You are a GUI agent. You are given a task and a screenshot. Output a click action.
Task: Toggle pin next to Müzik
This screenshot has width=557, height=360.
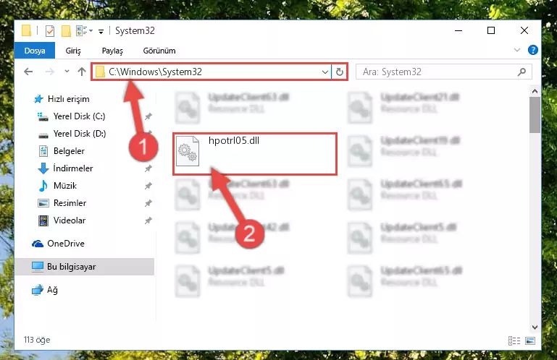(148, 186)
